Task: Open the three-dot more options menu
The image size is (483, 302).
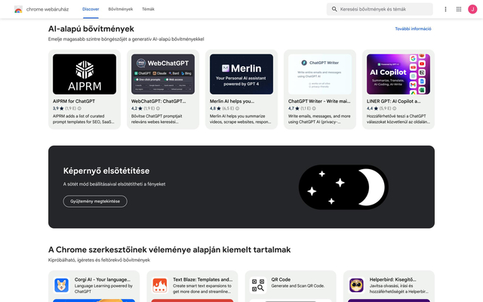Action: 445,9
